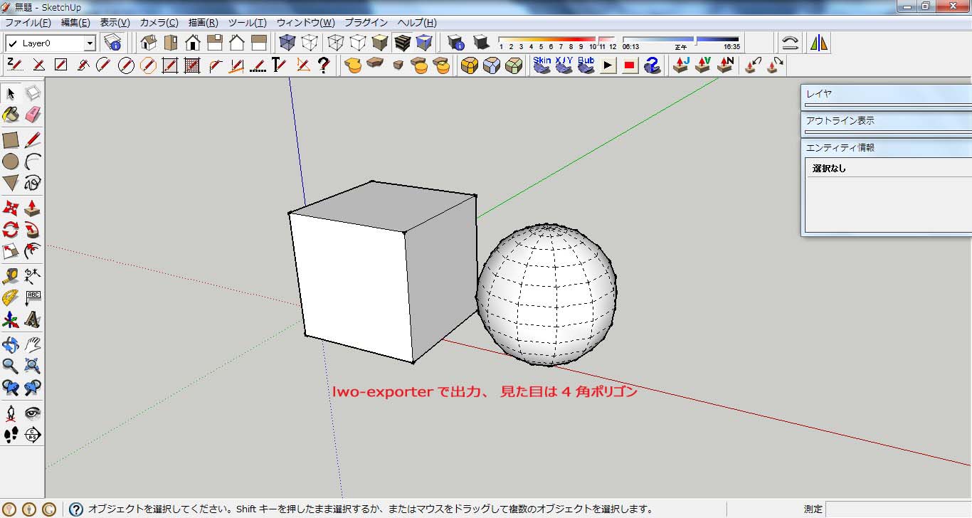The width and height of the screenshot is (972, 518).
Task: Expand the レイヤ panel
Action: [x=887, y=93]
